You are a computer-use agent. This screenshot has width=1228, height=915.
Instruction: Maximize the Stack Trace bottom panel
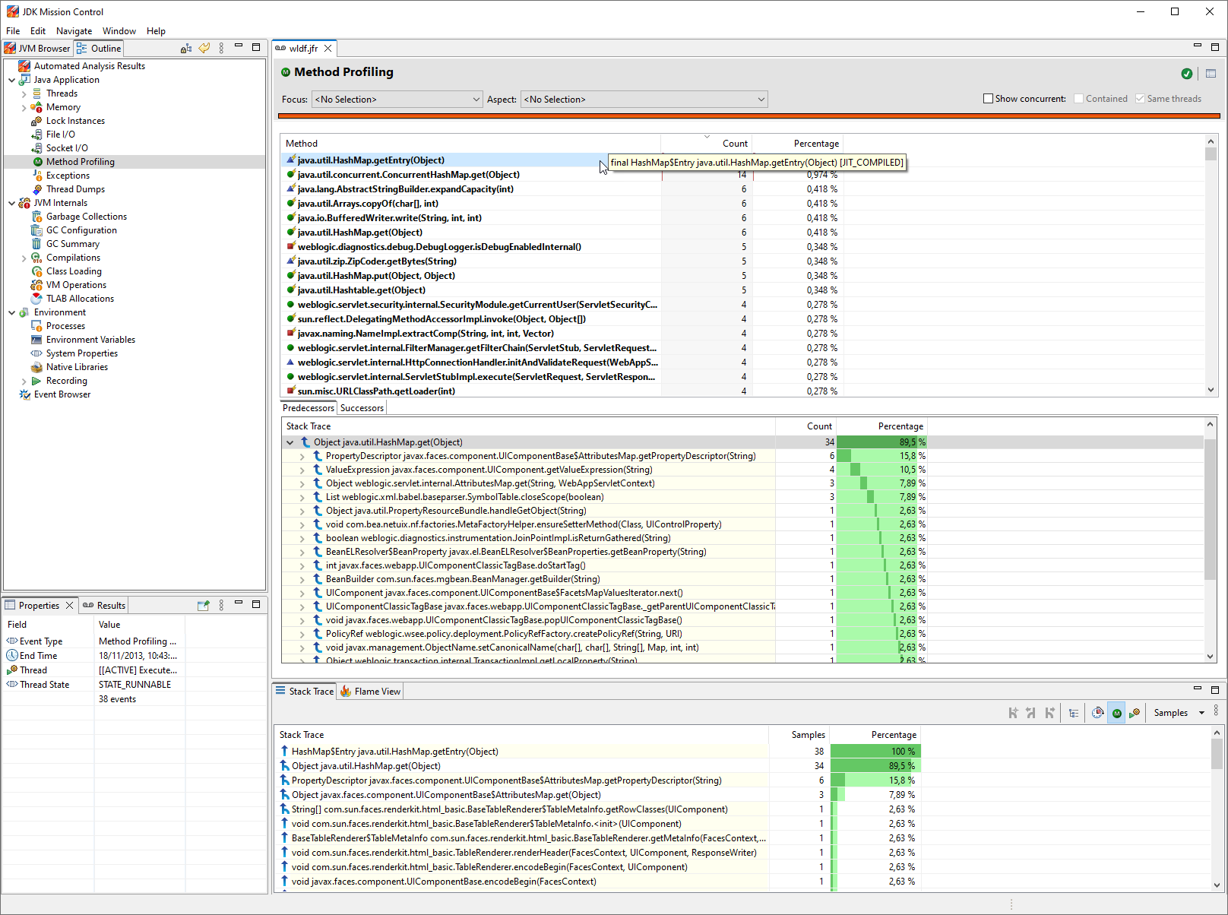pos(1215,690)
